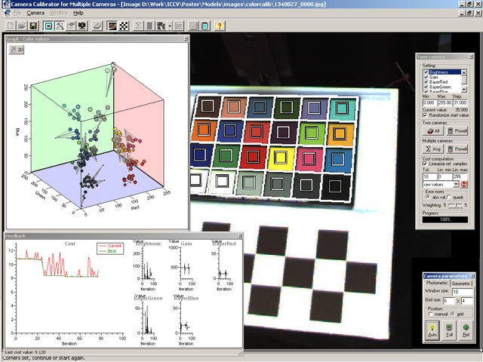Click the Full monitor button
This screenshot has width=483, height=362.
[x=450, y=330]
